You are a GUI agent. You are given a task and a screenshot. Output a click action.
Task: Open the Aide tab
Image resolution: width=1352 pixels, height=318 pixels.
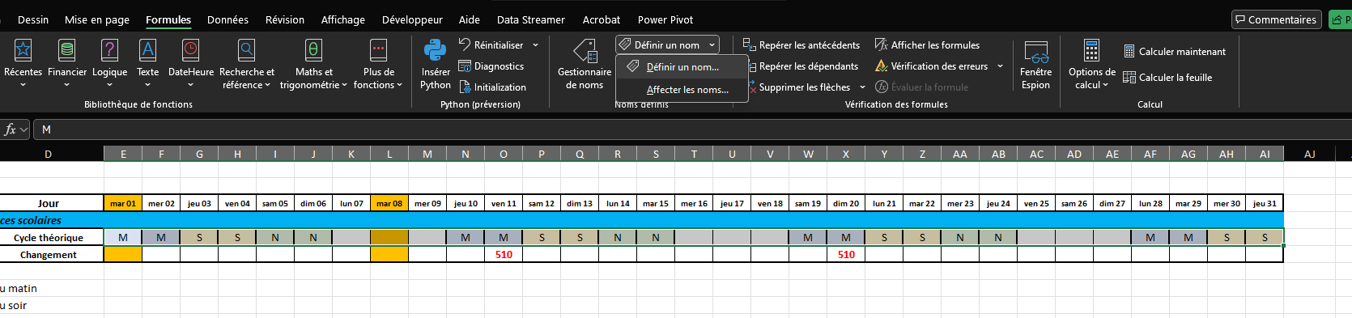pos(470,19)
